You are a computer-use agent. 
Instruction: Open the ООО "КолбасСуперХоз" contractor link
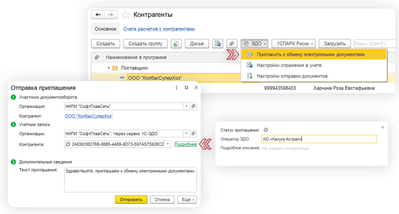(x=89, y=116)
